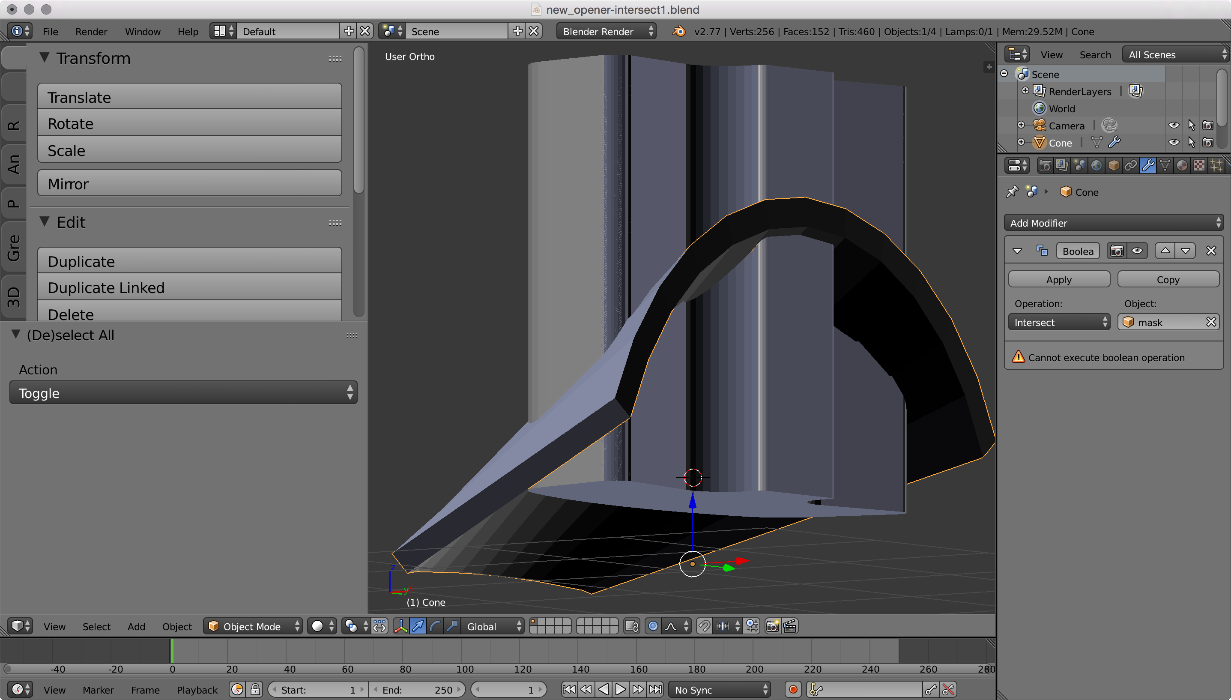Open the Texture properties tab

pos(1199,166)
